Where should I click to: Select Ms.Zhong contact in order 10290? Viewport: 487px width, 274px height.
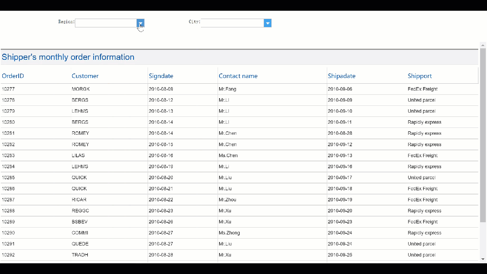coord(229,233)
